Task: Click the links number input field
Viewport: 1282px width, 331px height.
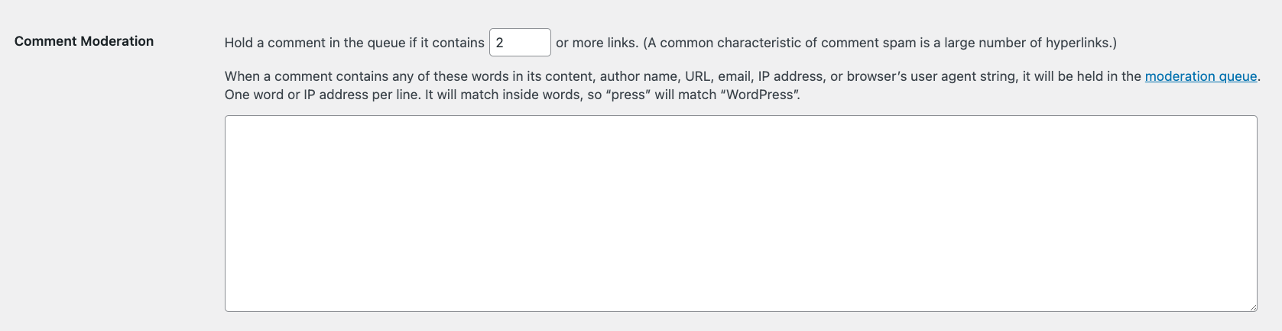Action: coord(520,43)
